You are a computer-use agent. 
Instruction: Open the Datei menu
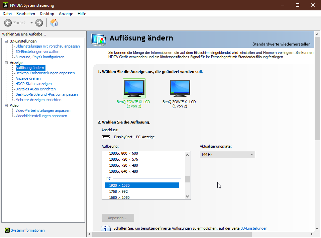(7, 13)
